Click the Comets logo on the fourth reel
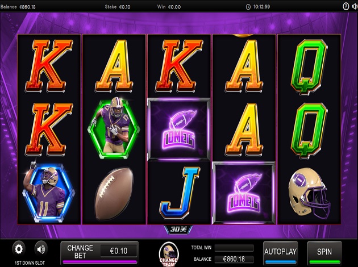Viewport: 358px width, 267px height. tap(244, 193)
